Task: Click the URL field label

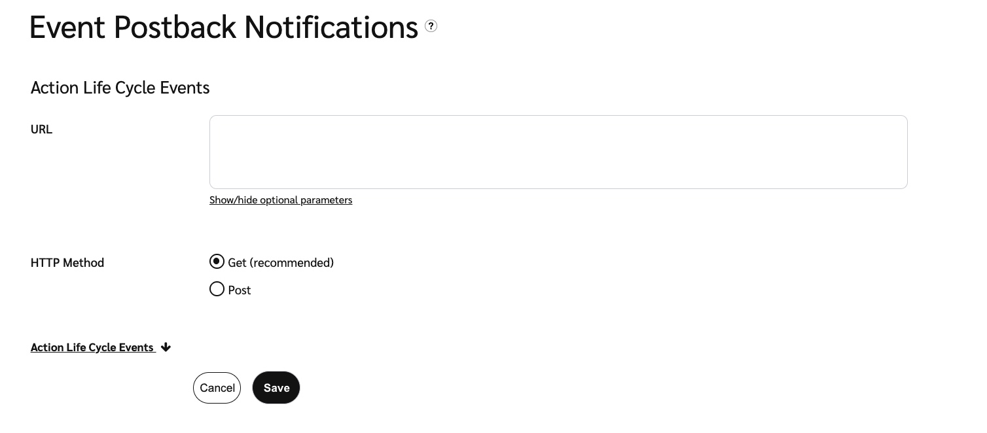Action: click(41, 130)
